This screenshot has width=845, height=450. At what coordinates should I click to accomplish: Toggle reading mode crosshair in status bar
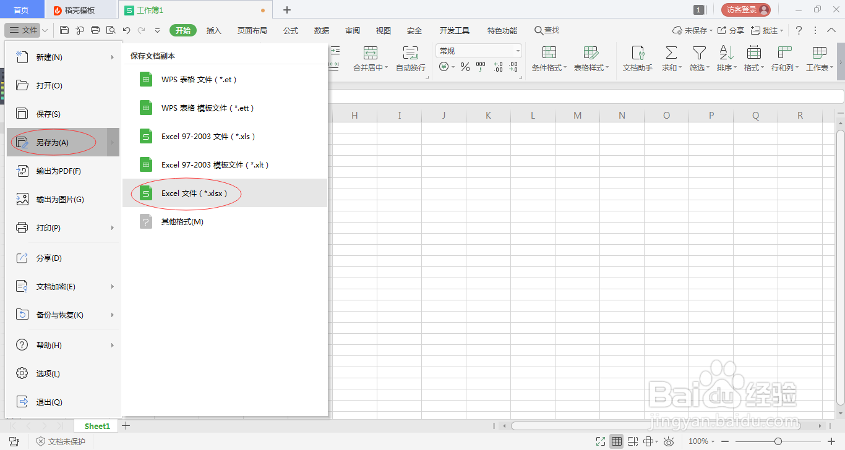[648, 441]
